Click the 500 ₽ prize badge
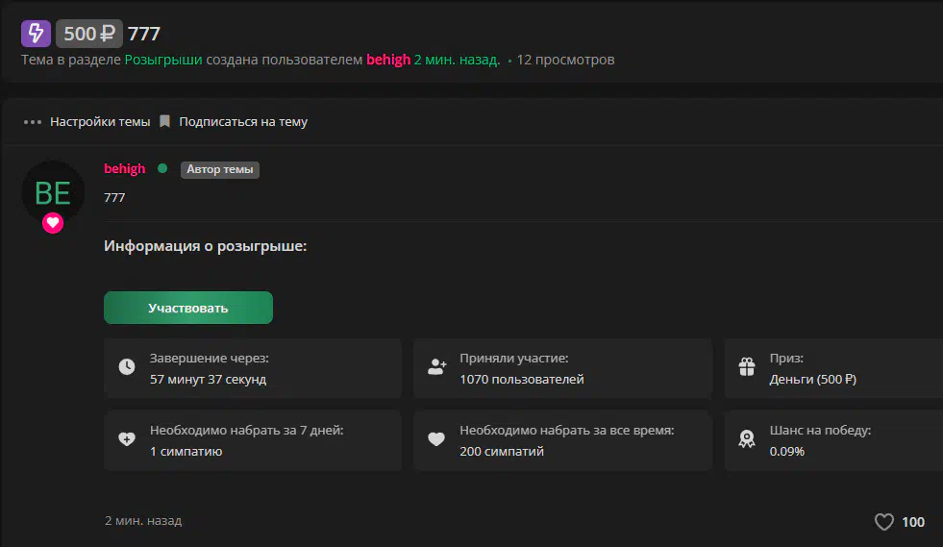The height and width of the screenshot is (547, 943). pyautogui.click(x=89, y=33)
